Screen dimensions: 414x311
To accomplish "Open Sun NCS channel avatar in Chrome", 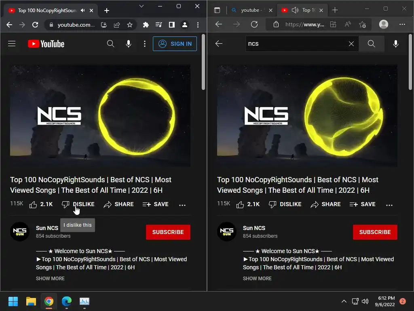I will (x=20, y=232).
